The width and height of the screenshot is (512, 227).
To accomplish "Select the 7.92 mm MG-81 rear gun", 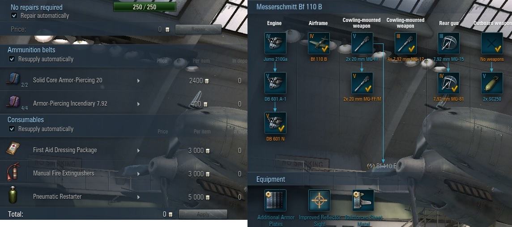I will [x=448, y=83].
